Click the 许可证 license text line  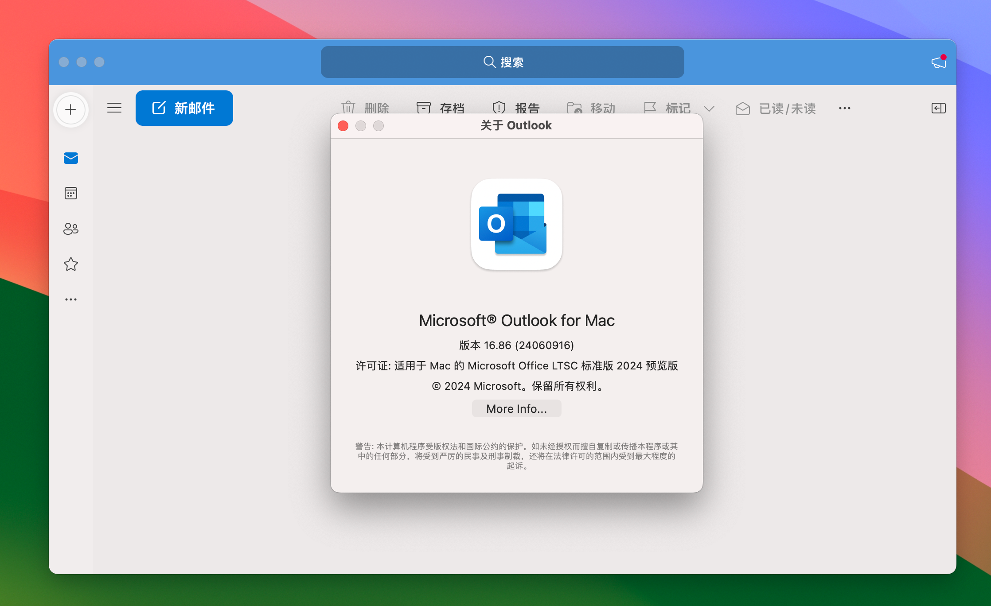click(517, 365)
